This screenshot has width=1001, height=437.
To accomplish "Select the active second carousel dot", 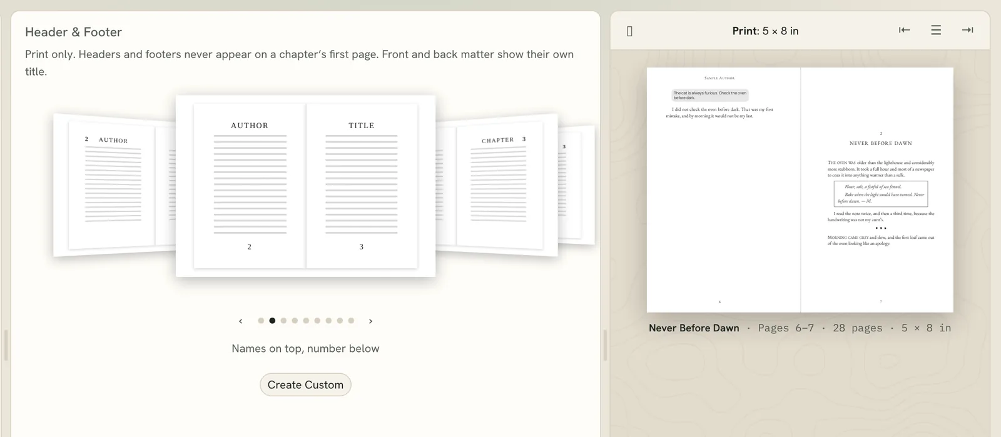I will point(272,321).
